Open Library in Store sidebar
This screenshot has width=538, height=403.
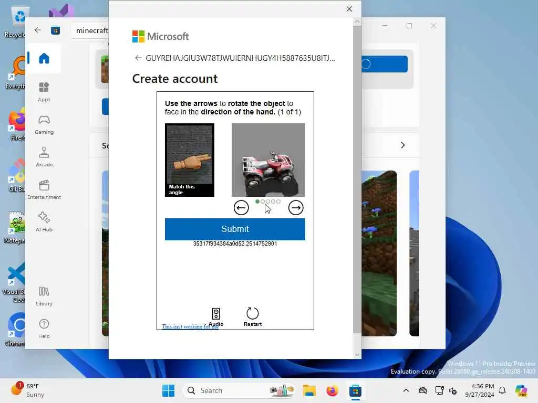(44, 296)
